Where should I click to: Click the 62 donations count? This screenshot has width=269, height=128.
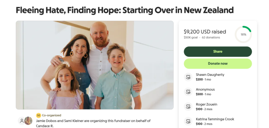pos(211,38)
